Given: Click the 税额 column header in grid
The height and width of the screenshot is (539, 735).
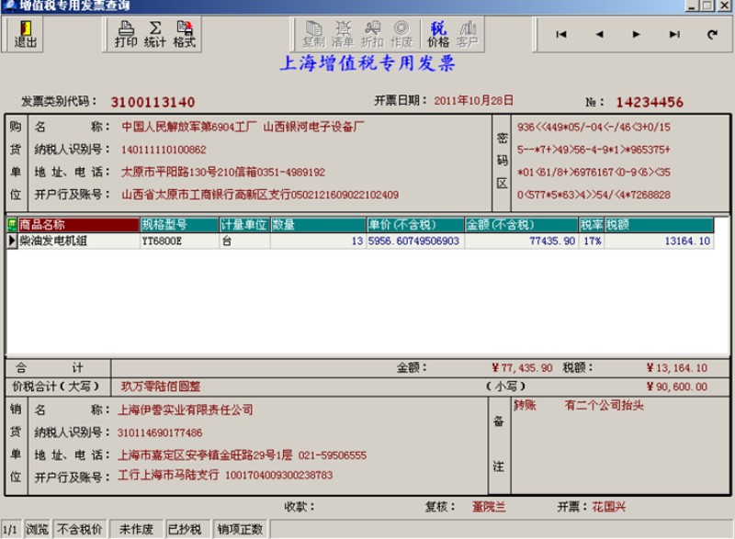Looking at the screenshot, I should pyautogui.click(x=658, y=225).
